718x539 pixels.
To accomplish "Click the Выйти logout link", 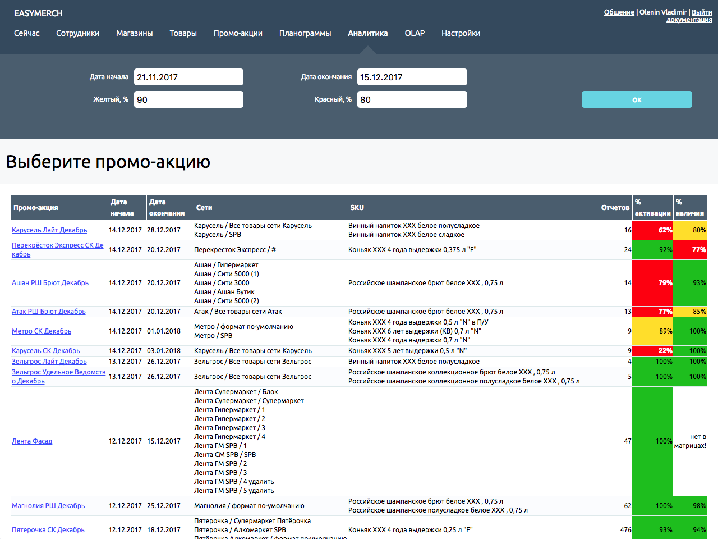I will tap(702, 12).
